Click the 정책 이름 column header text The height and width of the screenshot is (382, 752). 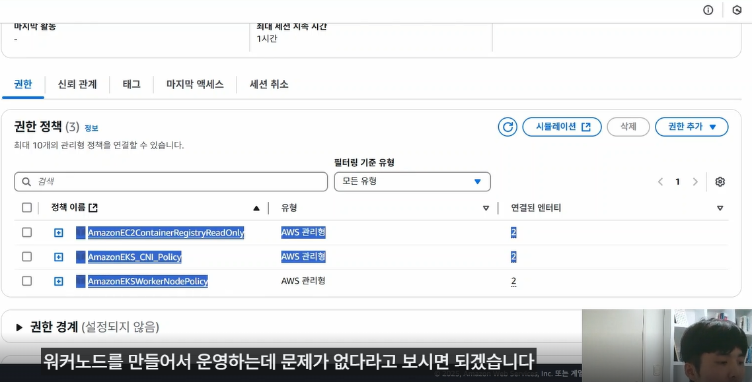point(69,208)
